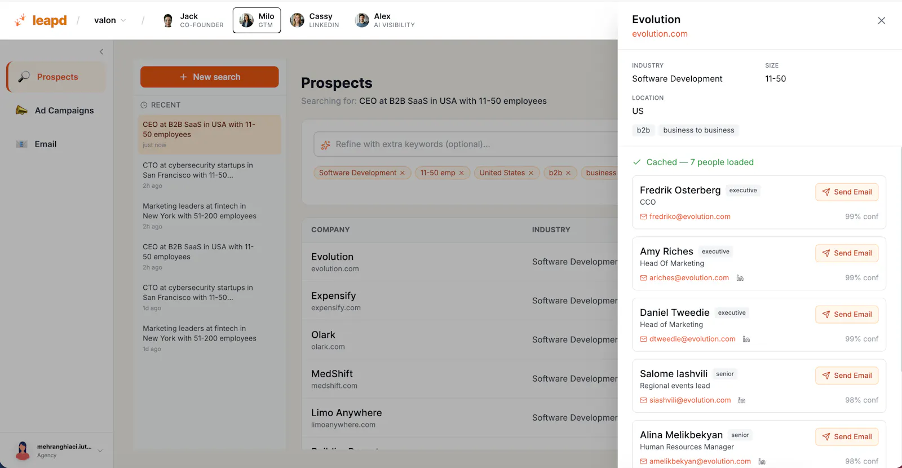902x468 pixels.
Task: Click the megaphone icon for Ad Campaigns
Action: click(x=21, y=110)
